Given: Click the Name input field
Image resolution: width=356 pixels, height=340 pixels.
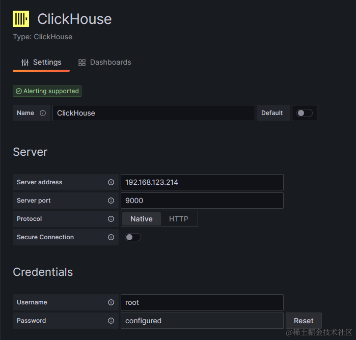Looking at the screenshot, I should 154,113.
